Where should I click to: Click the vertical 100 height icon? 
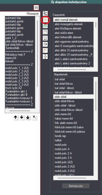[x=45, y=56]
